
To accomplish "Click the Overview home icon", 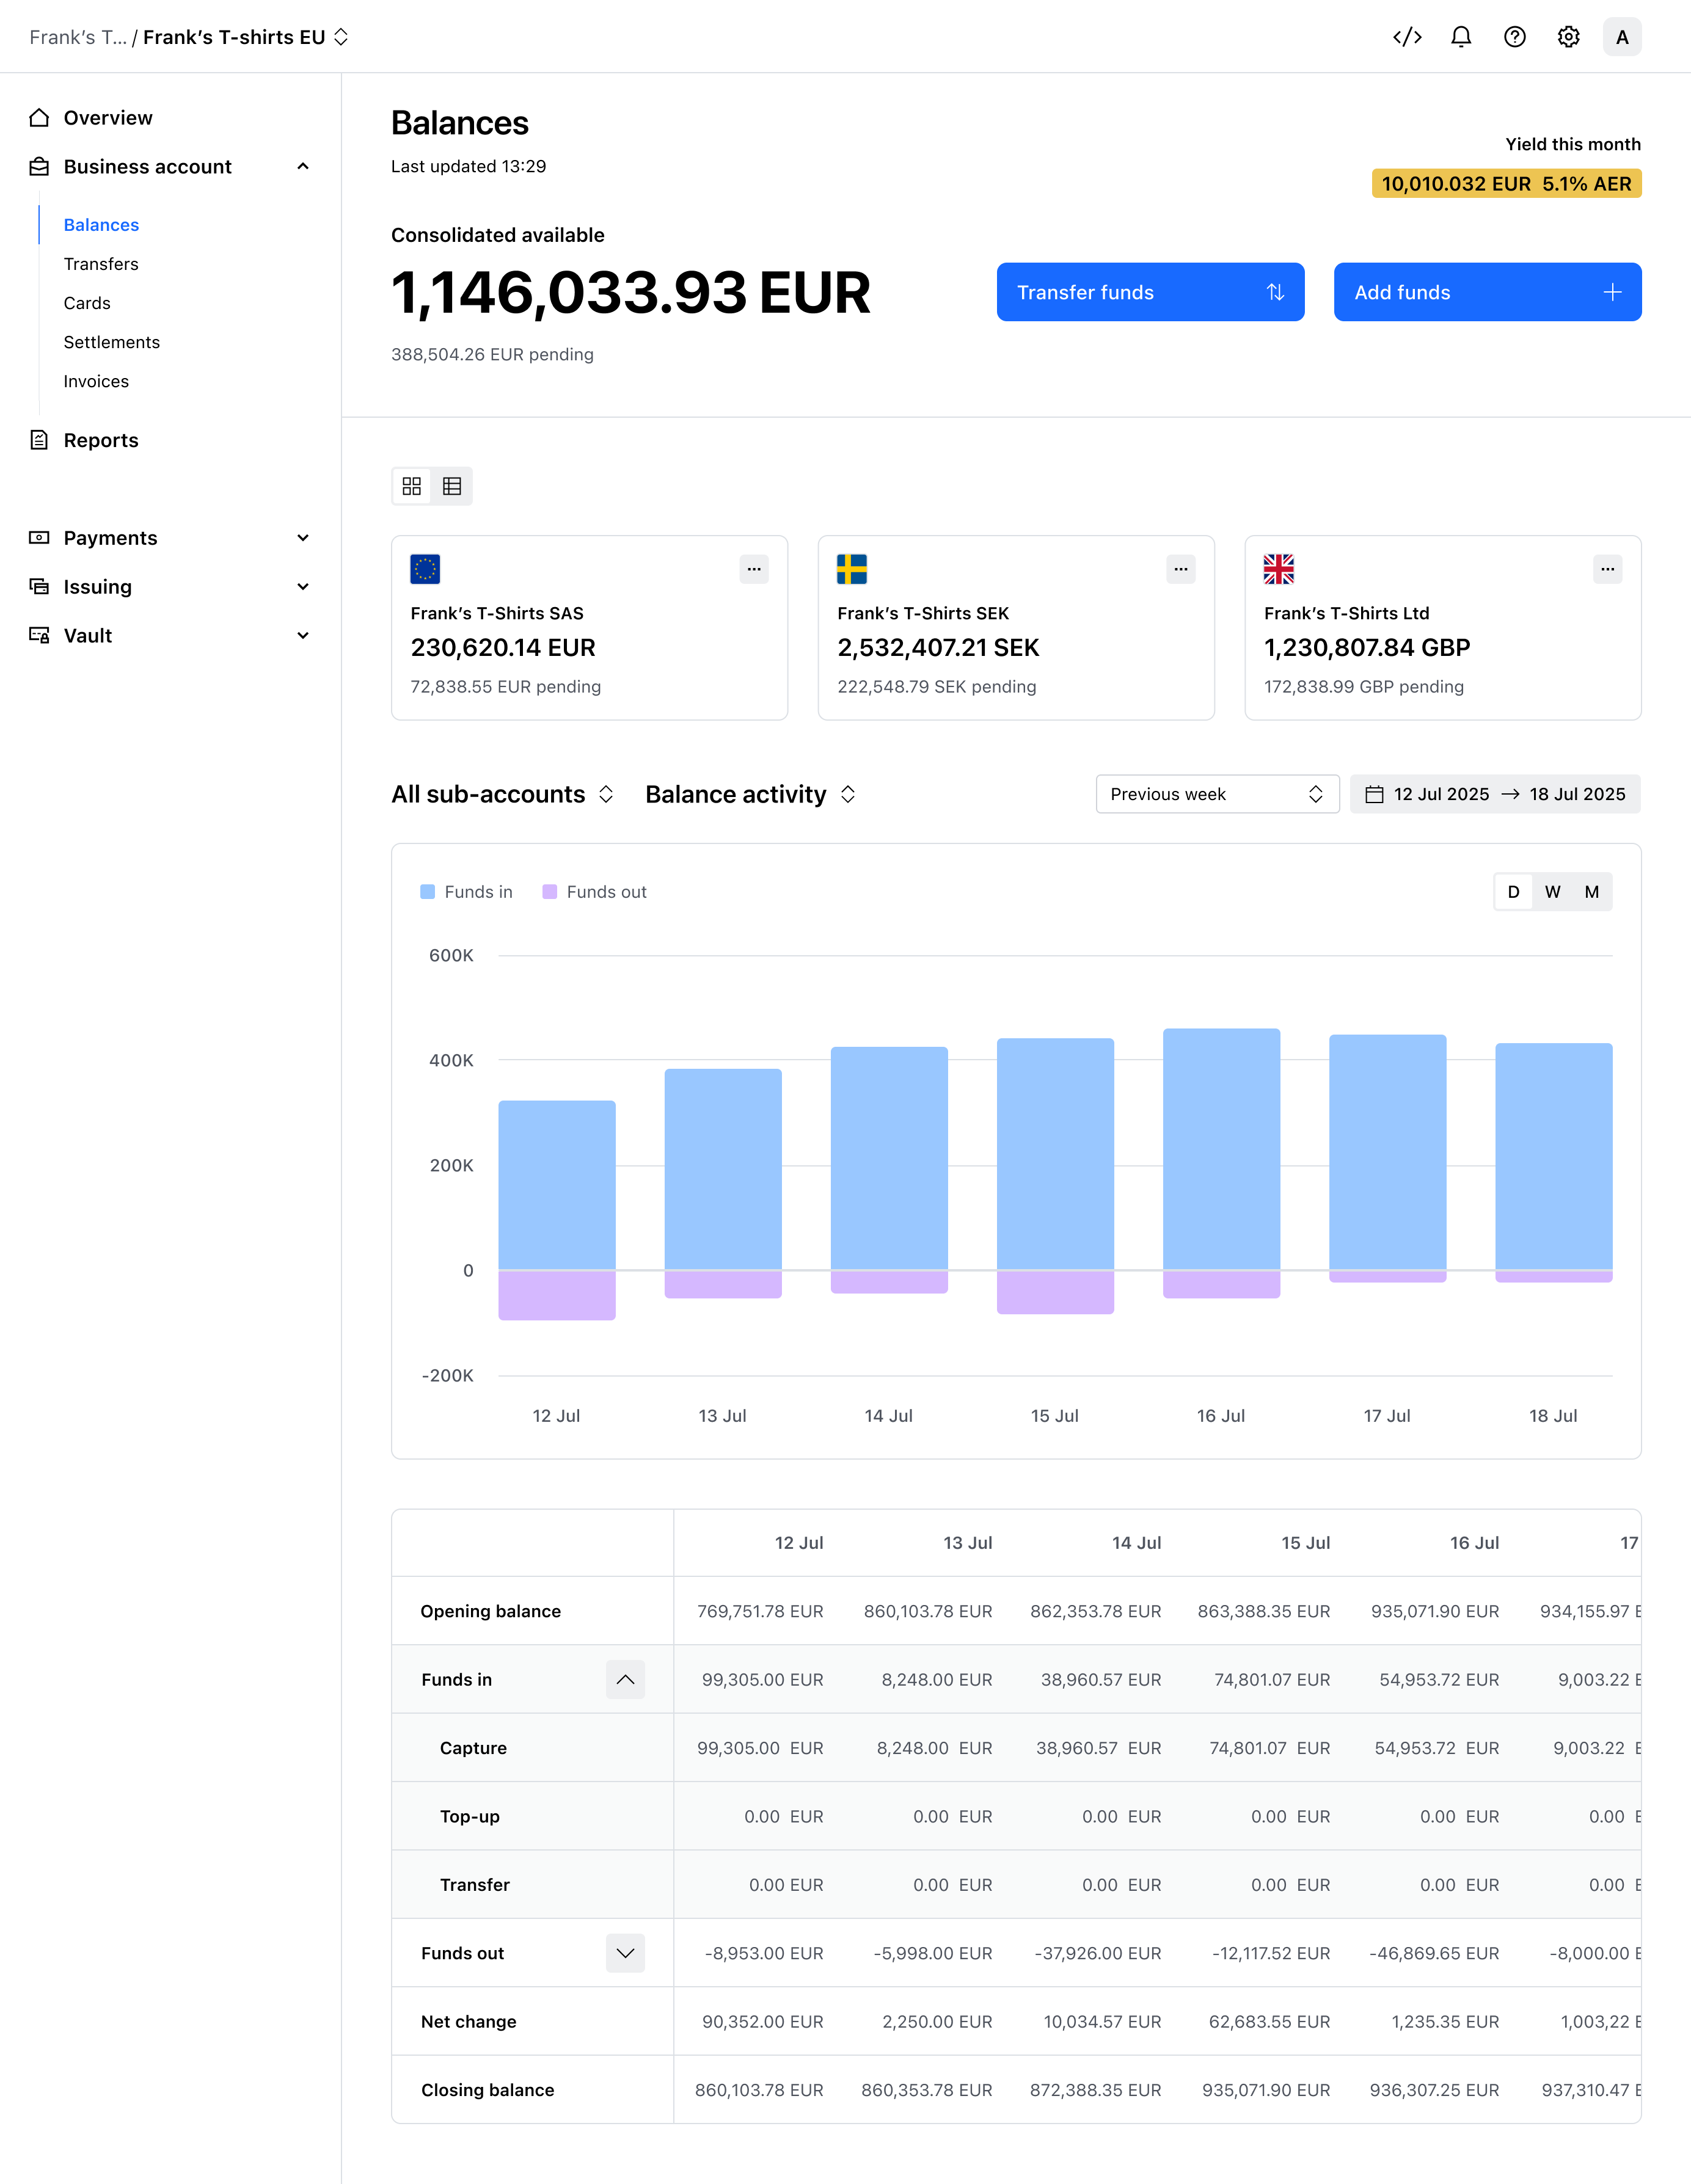I will [x=39, y=118].
